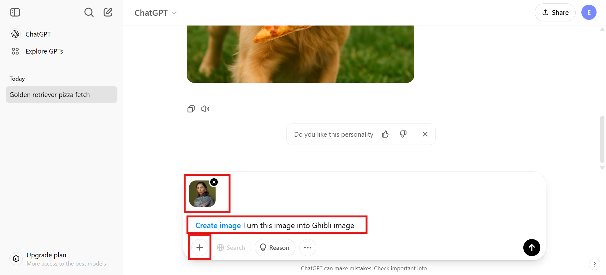Play response aloud with speaker icon
This screenshot has width=606, height=275.
coord(205,109)
